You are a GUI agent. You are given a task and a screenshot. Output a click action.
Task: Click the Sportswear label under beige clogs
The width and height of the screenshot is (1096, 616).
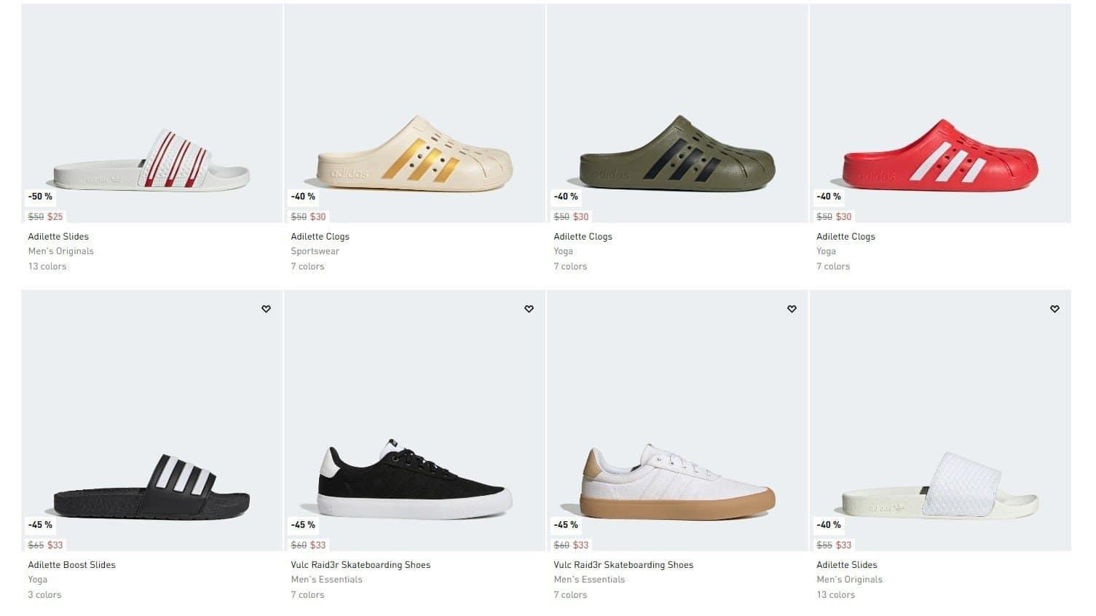coord(315,251)
